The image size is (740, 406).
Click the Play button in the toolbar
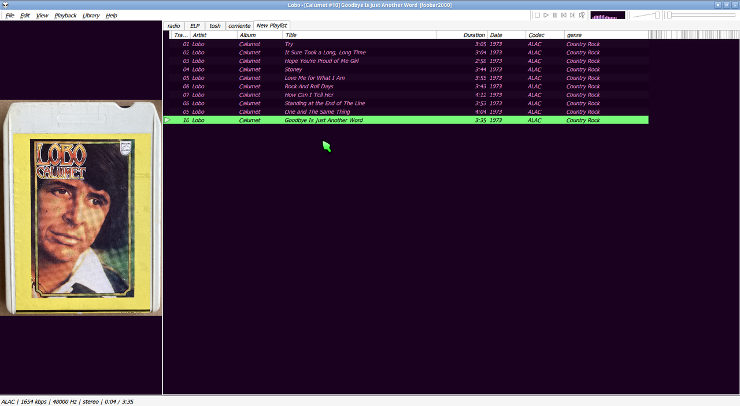546,16
